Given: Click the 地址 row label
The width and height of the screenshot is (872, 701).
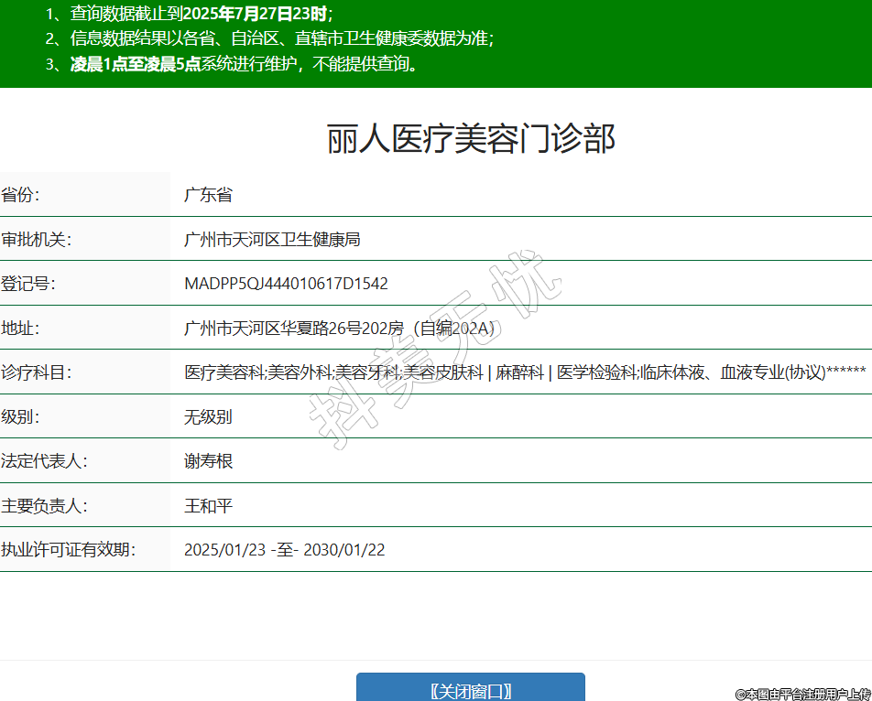Looking at the screenshot, I should click(20, 329).
